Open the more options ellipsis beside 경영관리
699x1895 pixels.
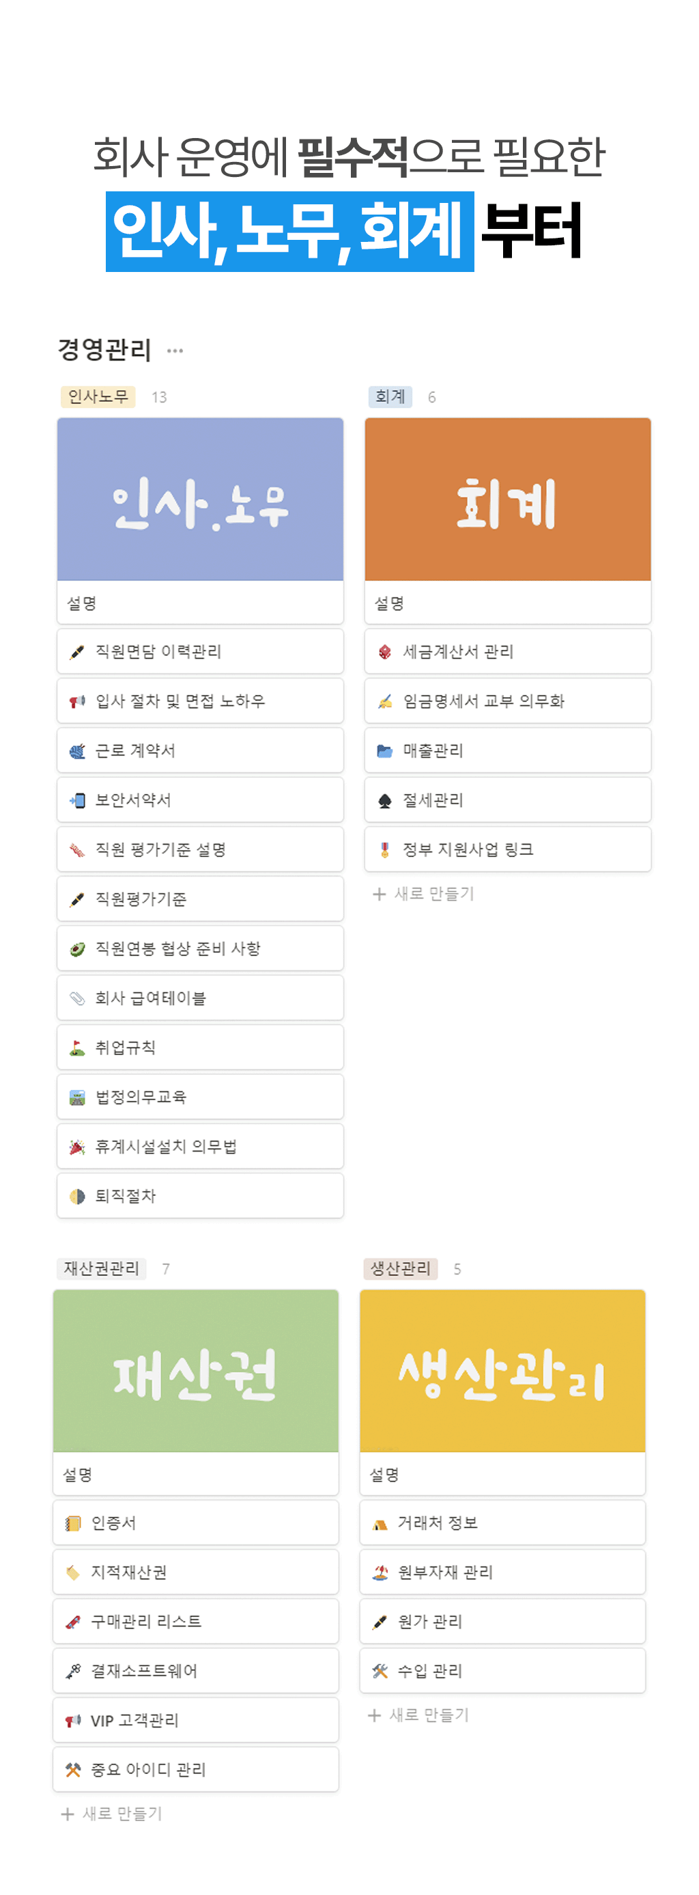[x=175, y=351]
